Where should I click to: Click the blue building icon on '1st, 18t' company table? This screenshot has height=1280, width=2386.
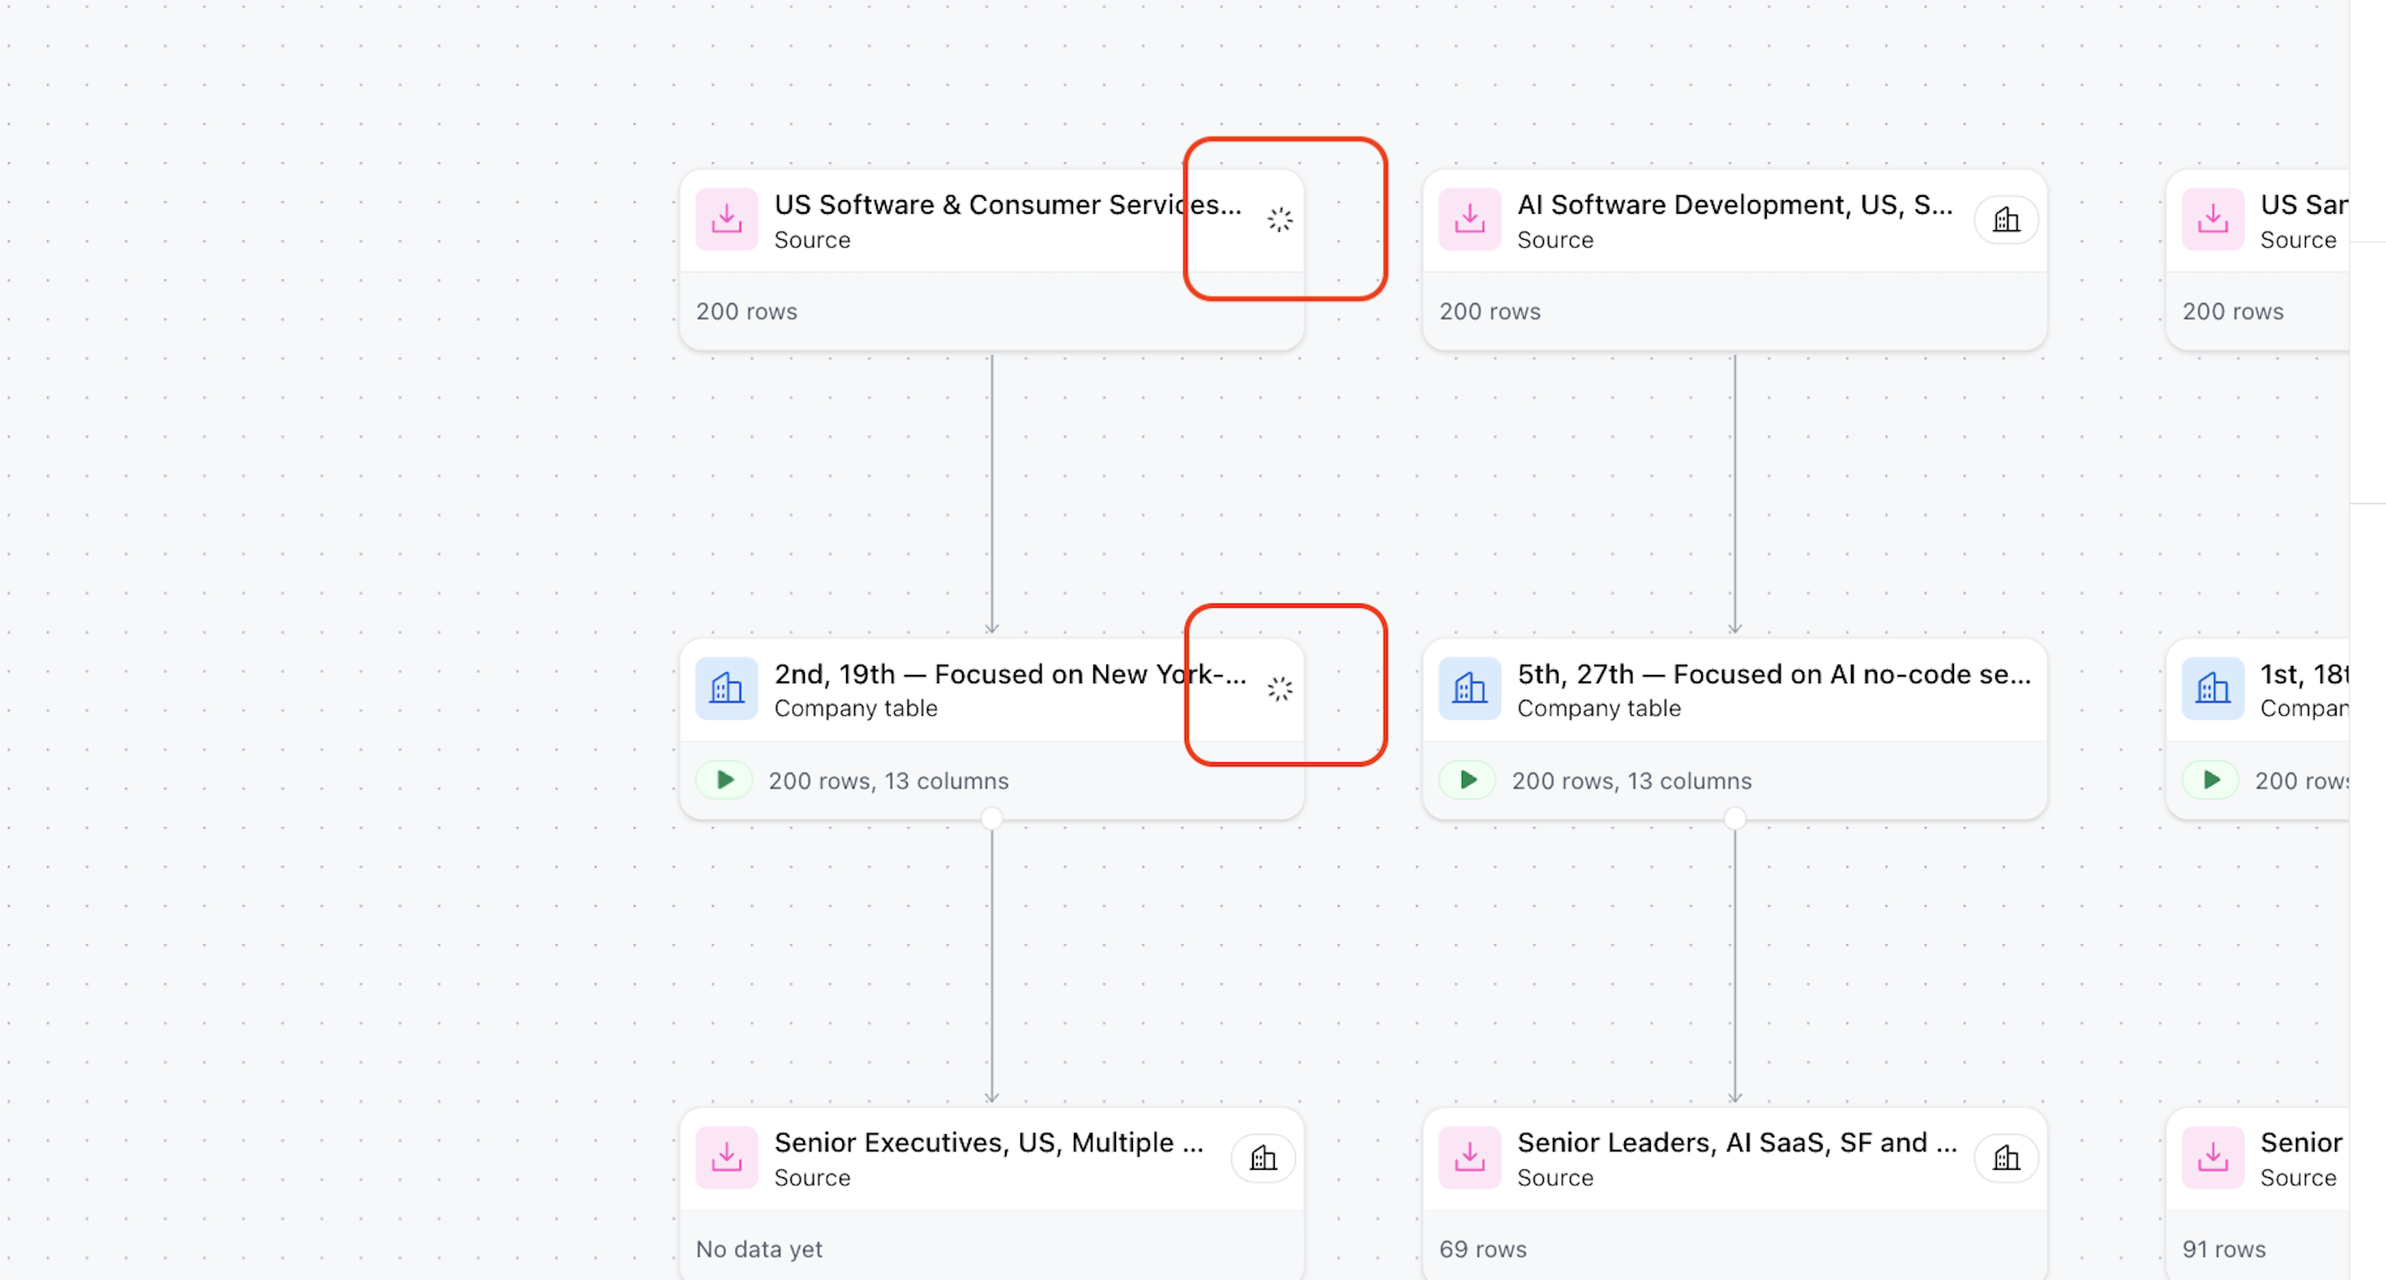click(x=2213, y=689)
